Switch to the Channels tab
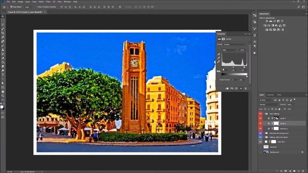 (270, 95)
